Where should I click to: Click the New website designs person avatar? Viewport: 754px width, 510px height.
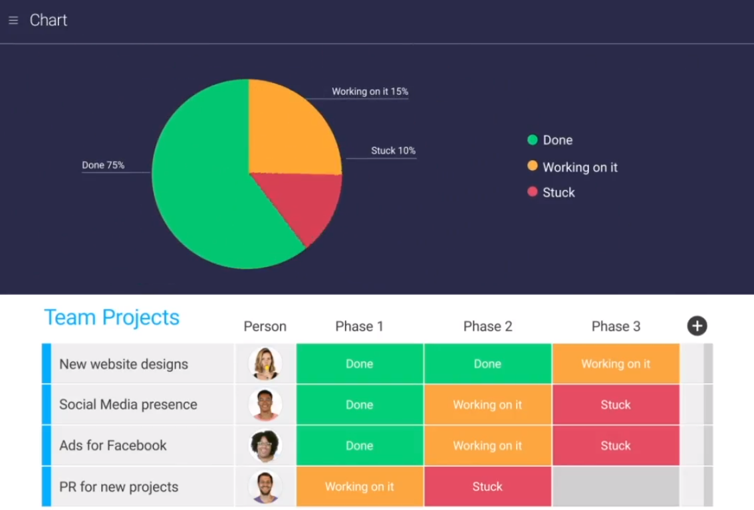[x=265, y=364]
